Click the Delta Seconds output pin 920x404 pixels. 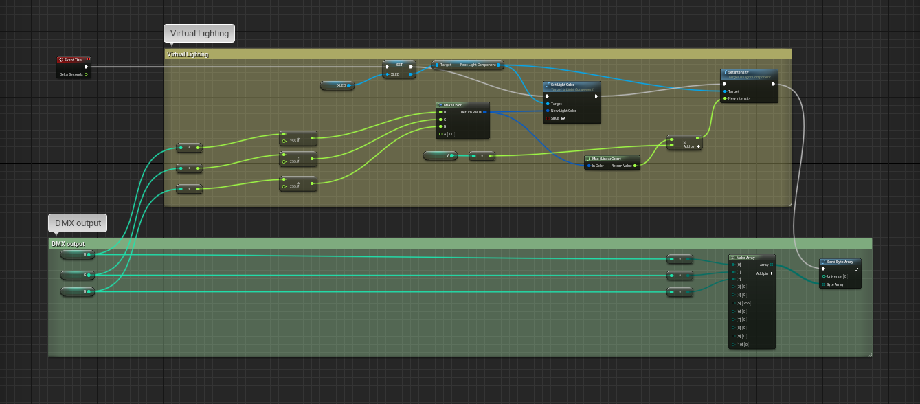86,74
